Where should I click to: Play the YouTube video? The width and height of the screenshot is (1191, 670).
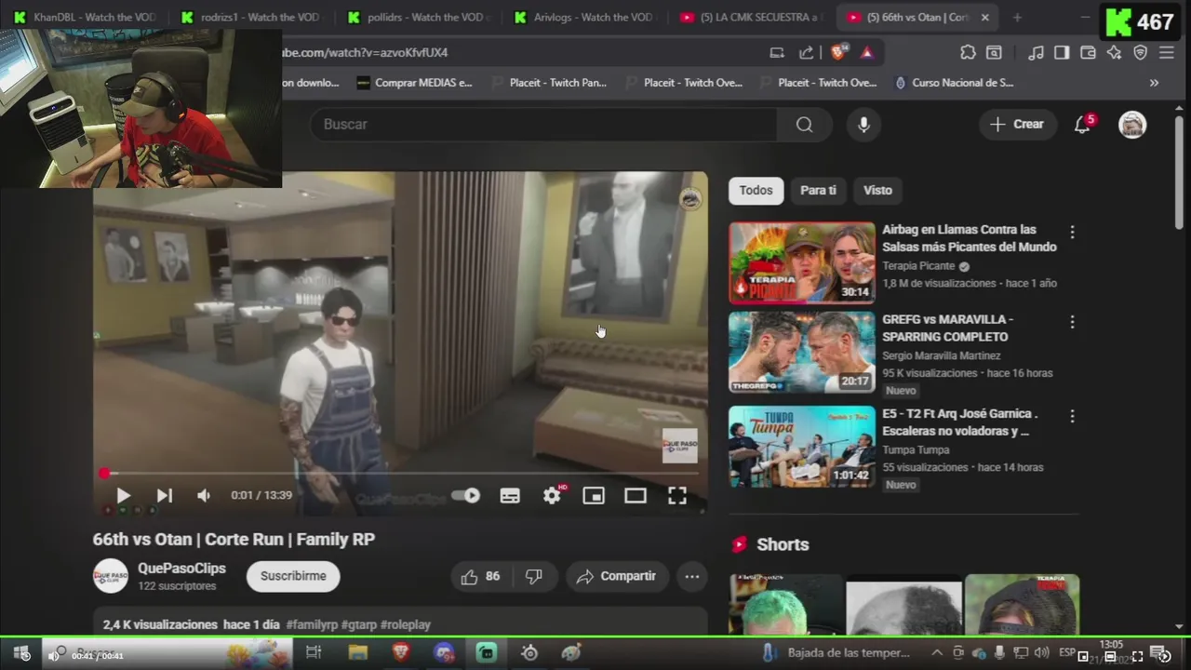coord(123,496)
